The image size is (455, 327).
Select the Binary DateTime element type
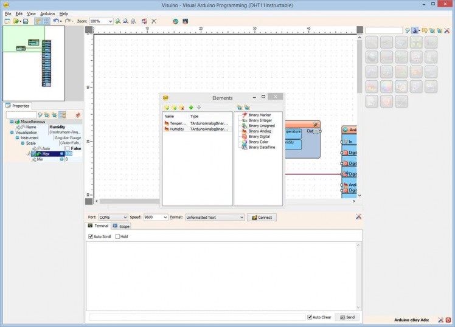point(260,147)
